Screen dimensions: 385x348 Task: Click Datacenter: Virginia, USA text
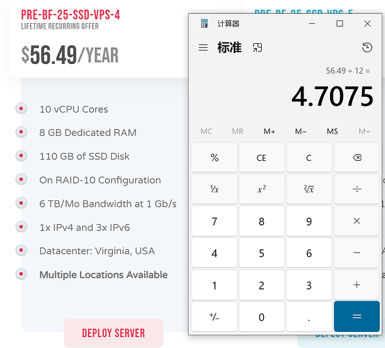(97, 251)
